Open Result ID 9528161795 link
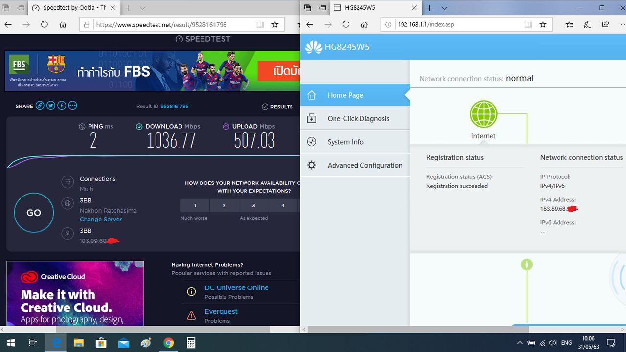The height and width of the screenshot is (352, 626). pyautogui.click(x=175, y=106)
